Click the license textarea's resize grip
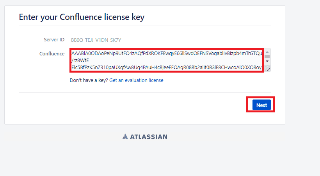 click(268, 69)
